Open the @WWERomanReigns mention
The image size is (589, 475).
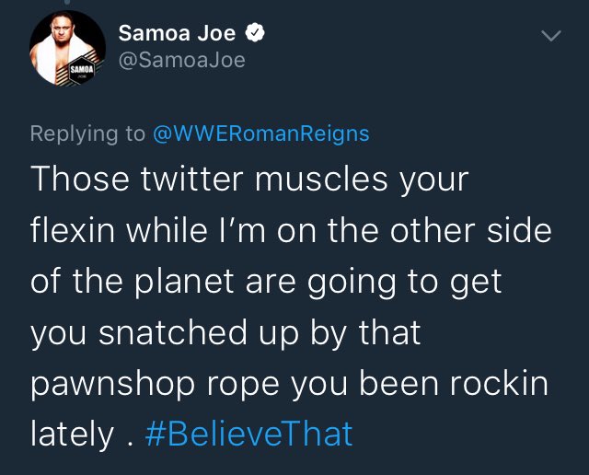[261, 134]
